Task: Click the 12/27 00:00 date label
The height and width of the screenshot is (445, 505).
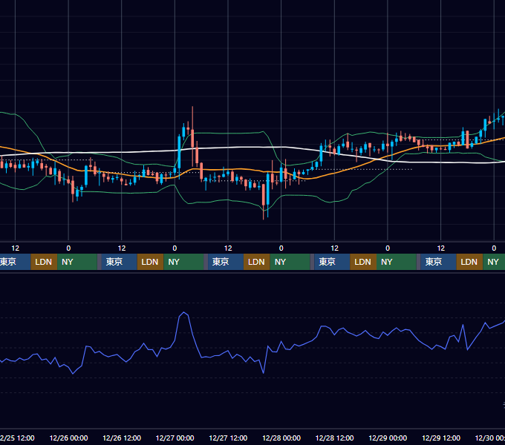Action: 175,438
